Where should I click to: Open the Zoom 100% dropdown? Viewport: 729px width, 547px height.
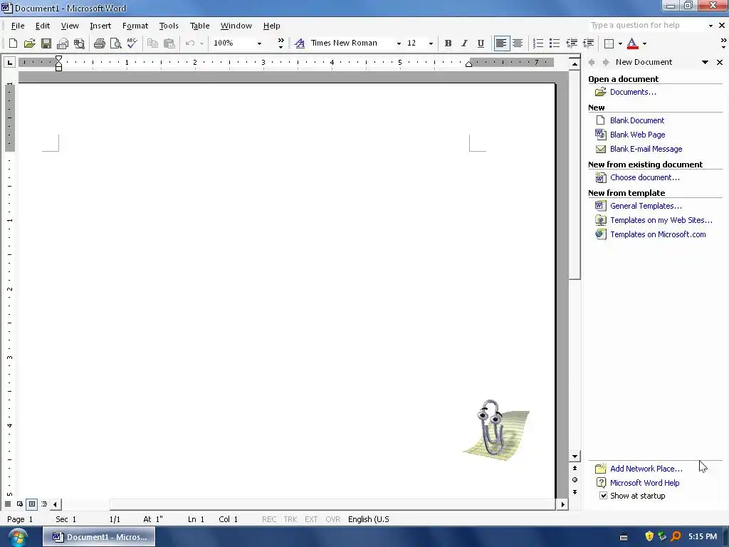pyautogui.click(x=259, y=43)
